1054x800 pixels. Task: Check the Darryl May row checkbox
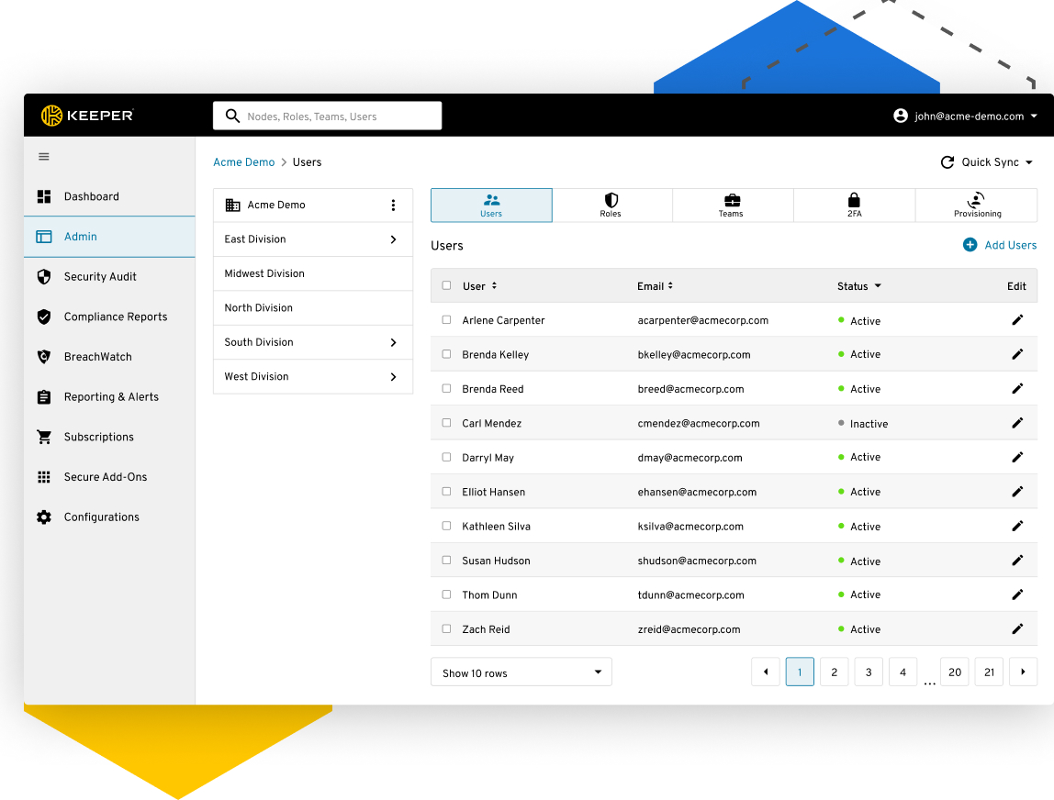coord(446,457)
